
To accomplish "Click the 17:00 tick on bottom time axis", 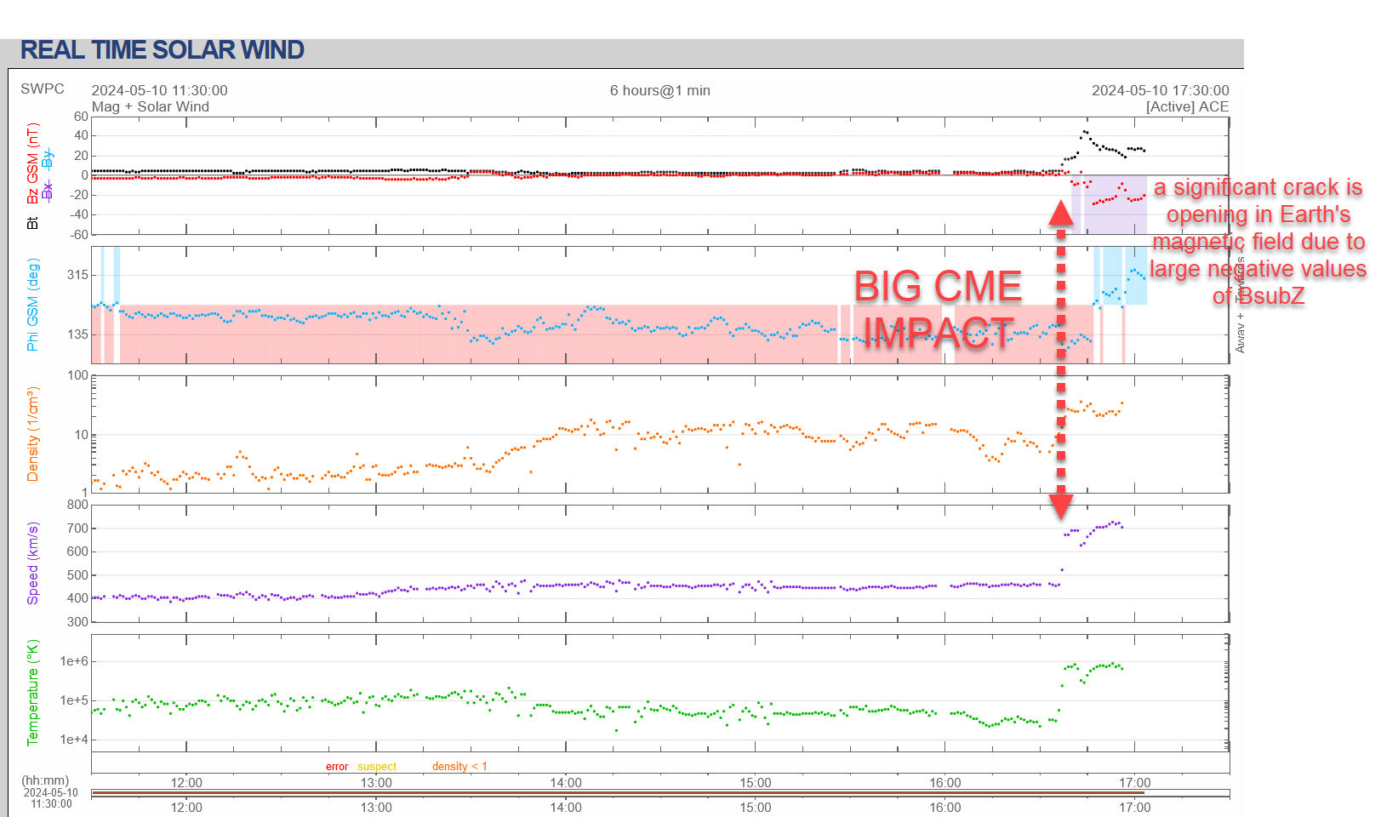I will 1134,807.
